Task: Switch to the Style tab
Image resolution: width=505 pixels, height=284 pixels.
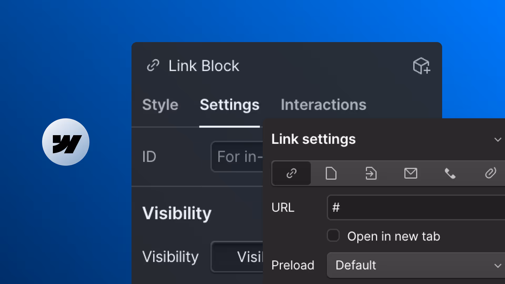Action: pyautogui.click(x=160, y=105)
